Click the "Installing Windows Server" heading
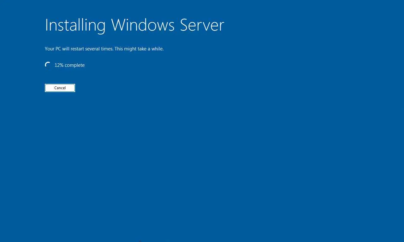404x242 pixels. pyautogui.click(x=134, y=25)
